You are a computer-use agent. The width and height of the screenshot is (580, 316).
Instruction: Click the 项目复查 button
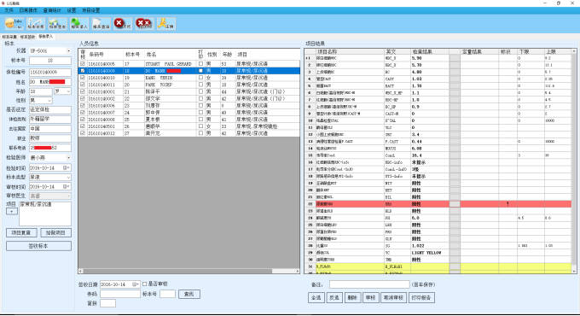tap(21, 232)
